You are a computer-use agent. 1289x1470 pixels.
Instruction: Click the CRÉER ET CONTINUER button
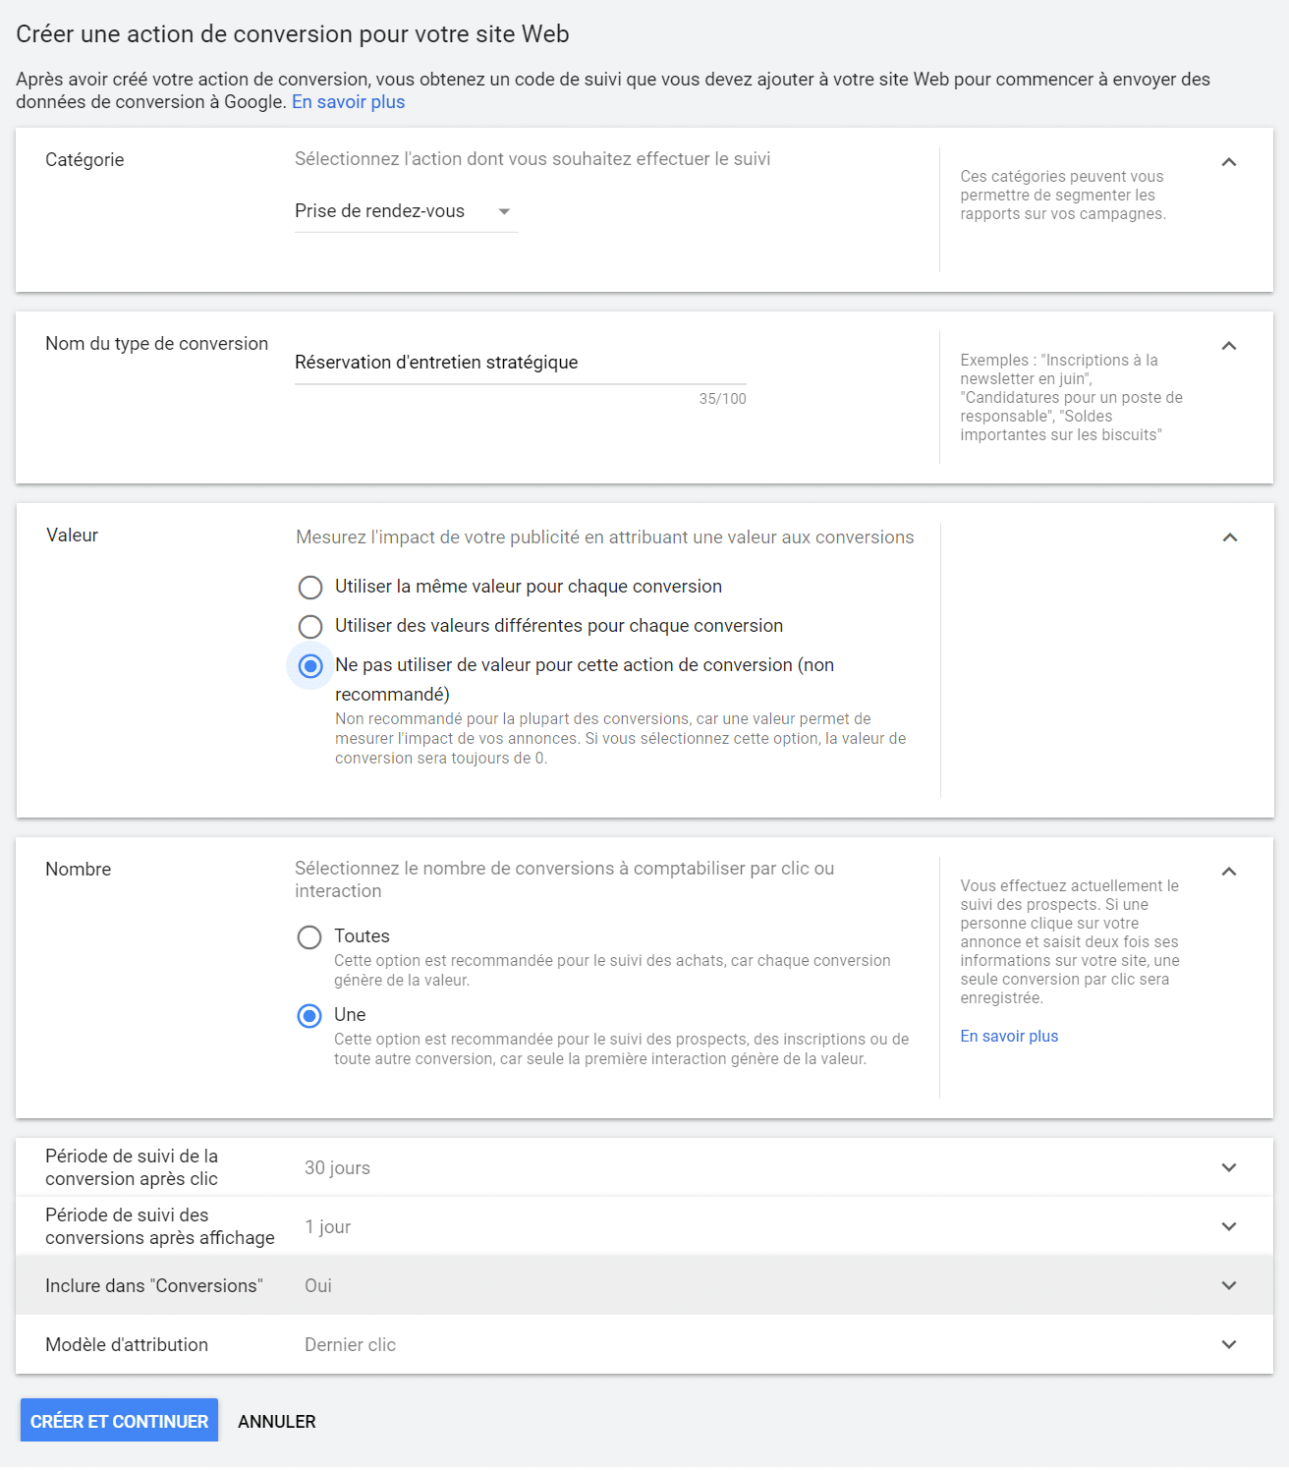[x=119, y=1421]
